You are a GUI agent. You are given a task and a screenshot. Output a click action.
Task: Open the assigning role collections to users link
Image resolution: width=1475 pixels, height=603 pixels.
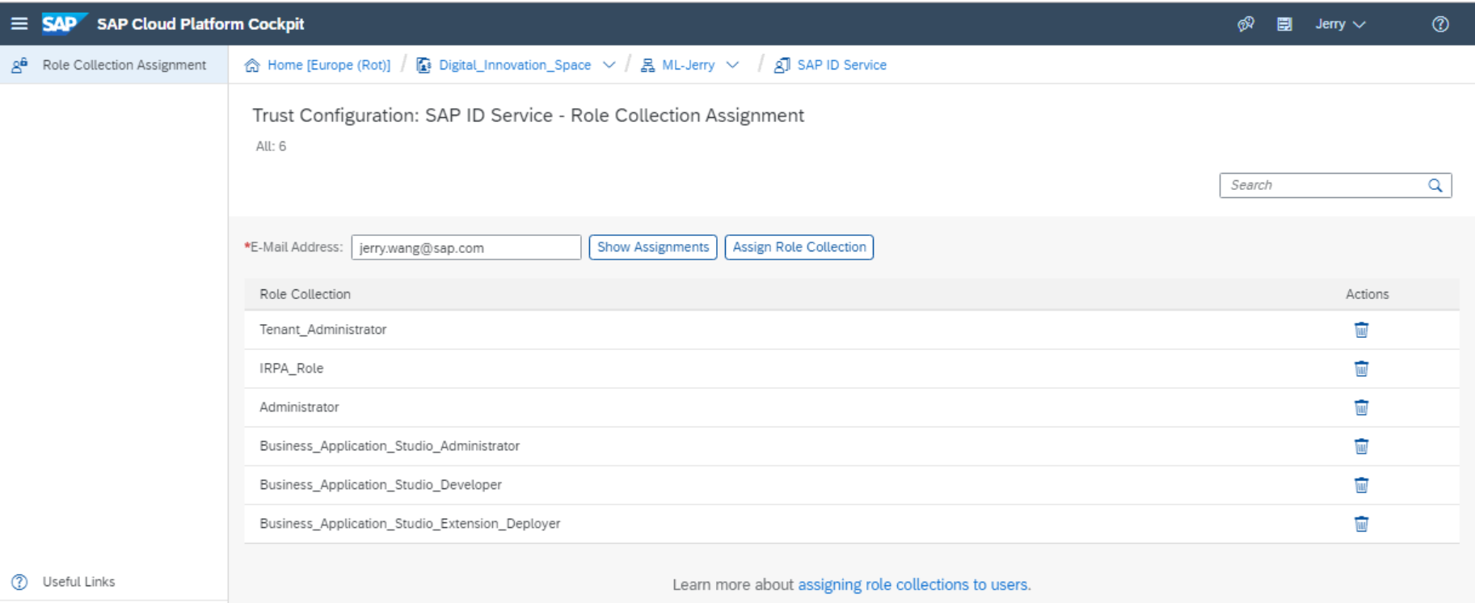913,584
